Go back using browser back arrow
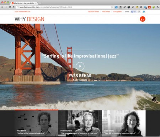The width and height of the screenshot is (160, 137). click(x=2, y=7)
